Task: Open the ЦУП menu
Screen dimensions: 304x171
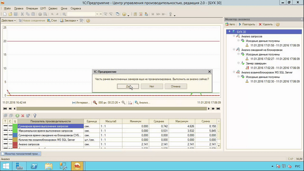Action: click(x=43, y=9)
